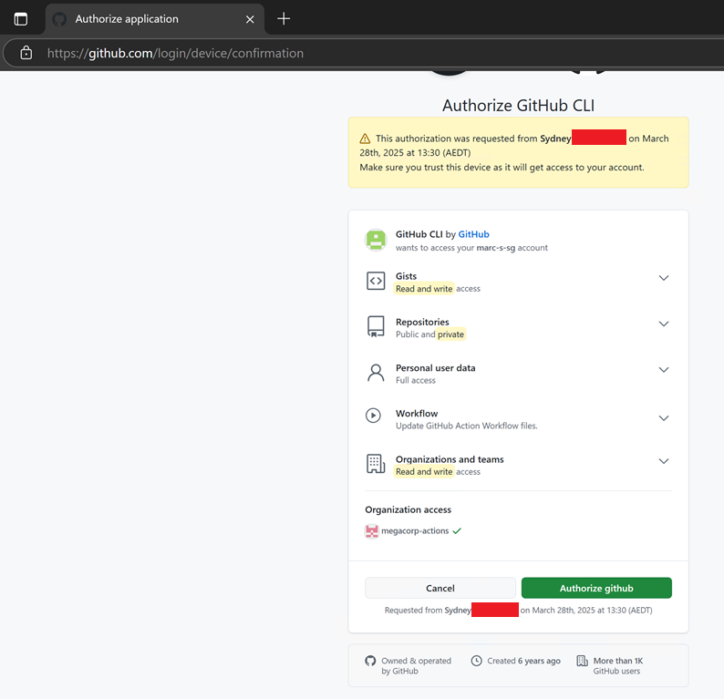Image resolution: width=724 pixels, height=699 pixels.
Task: Click the Gists code brackets icon
Action: point(376,281)
